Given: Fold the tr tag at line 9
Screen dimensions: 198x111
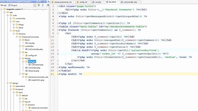Looking at the screenshot, I should point(58,33).
